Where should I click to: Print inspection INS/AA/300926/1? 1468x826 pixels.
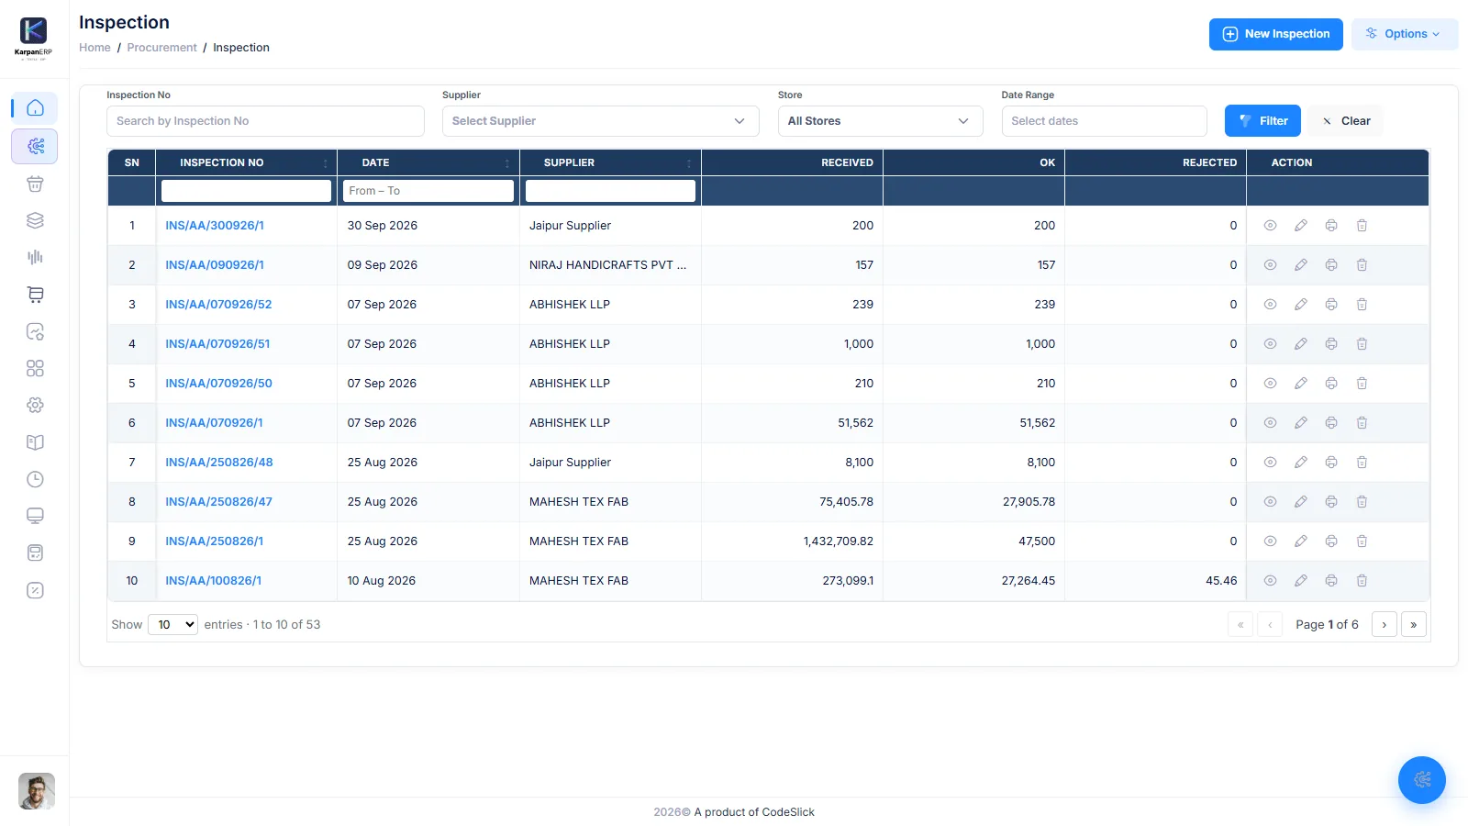(x=1331, y=226)
